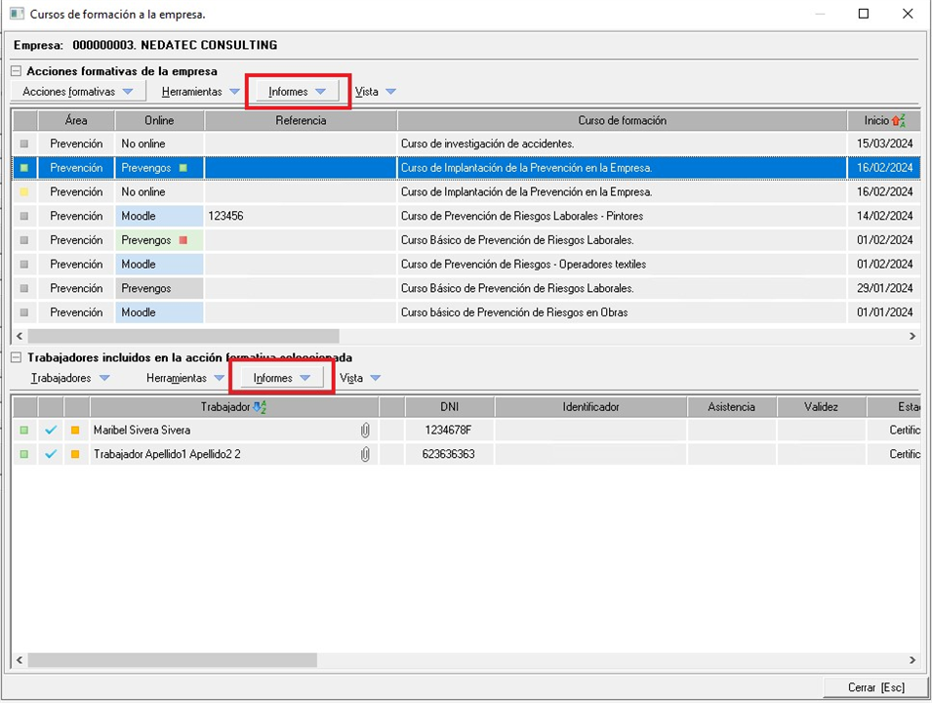Click the paperclip icon on Trabajador Apellido1 row
Image resolution: width=932 pixels, height=703 pixels.
(x=365, y=454)
